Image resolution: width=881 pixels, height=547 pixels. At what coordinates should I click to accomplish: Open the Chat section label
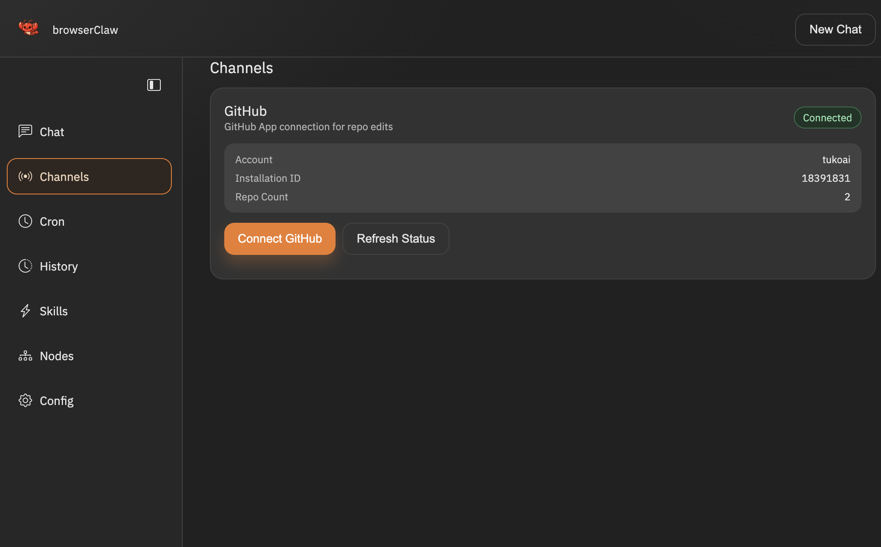click(x=52, y=132)
